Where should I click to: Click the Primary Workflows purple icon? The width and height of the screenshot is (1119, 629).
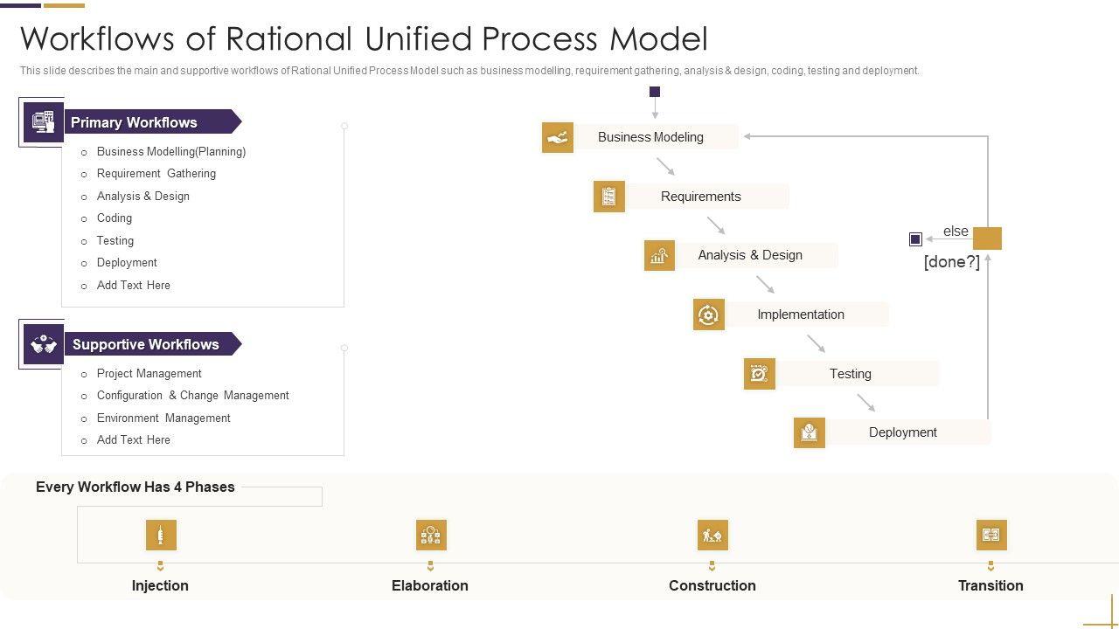tap(43, 122)
